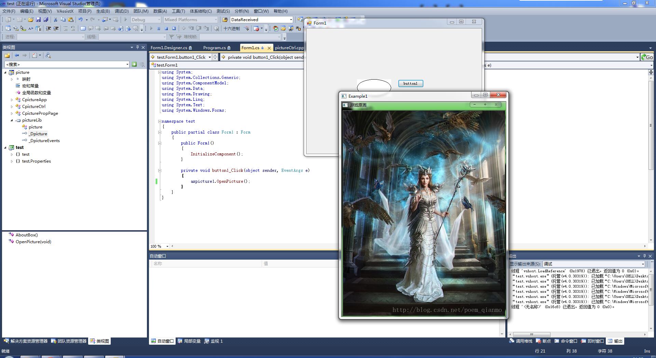The width and height of the screenshot is (656, 358).
Task: Click the Toggle Bookmark toolbar icon
Action: (83, 29)
